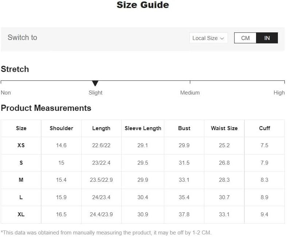
Task: Click the Shoulder column header
Action: (x=61, y=128)
